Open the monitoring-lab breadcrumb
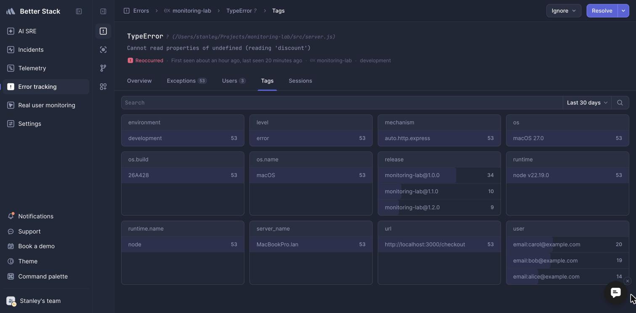Screen dimensions: 636x313 pyautogui.click(x=188, y=11)
